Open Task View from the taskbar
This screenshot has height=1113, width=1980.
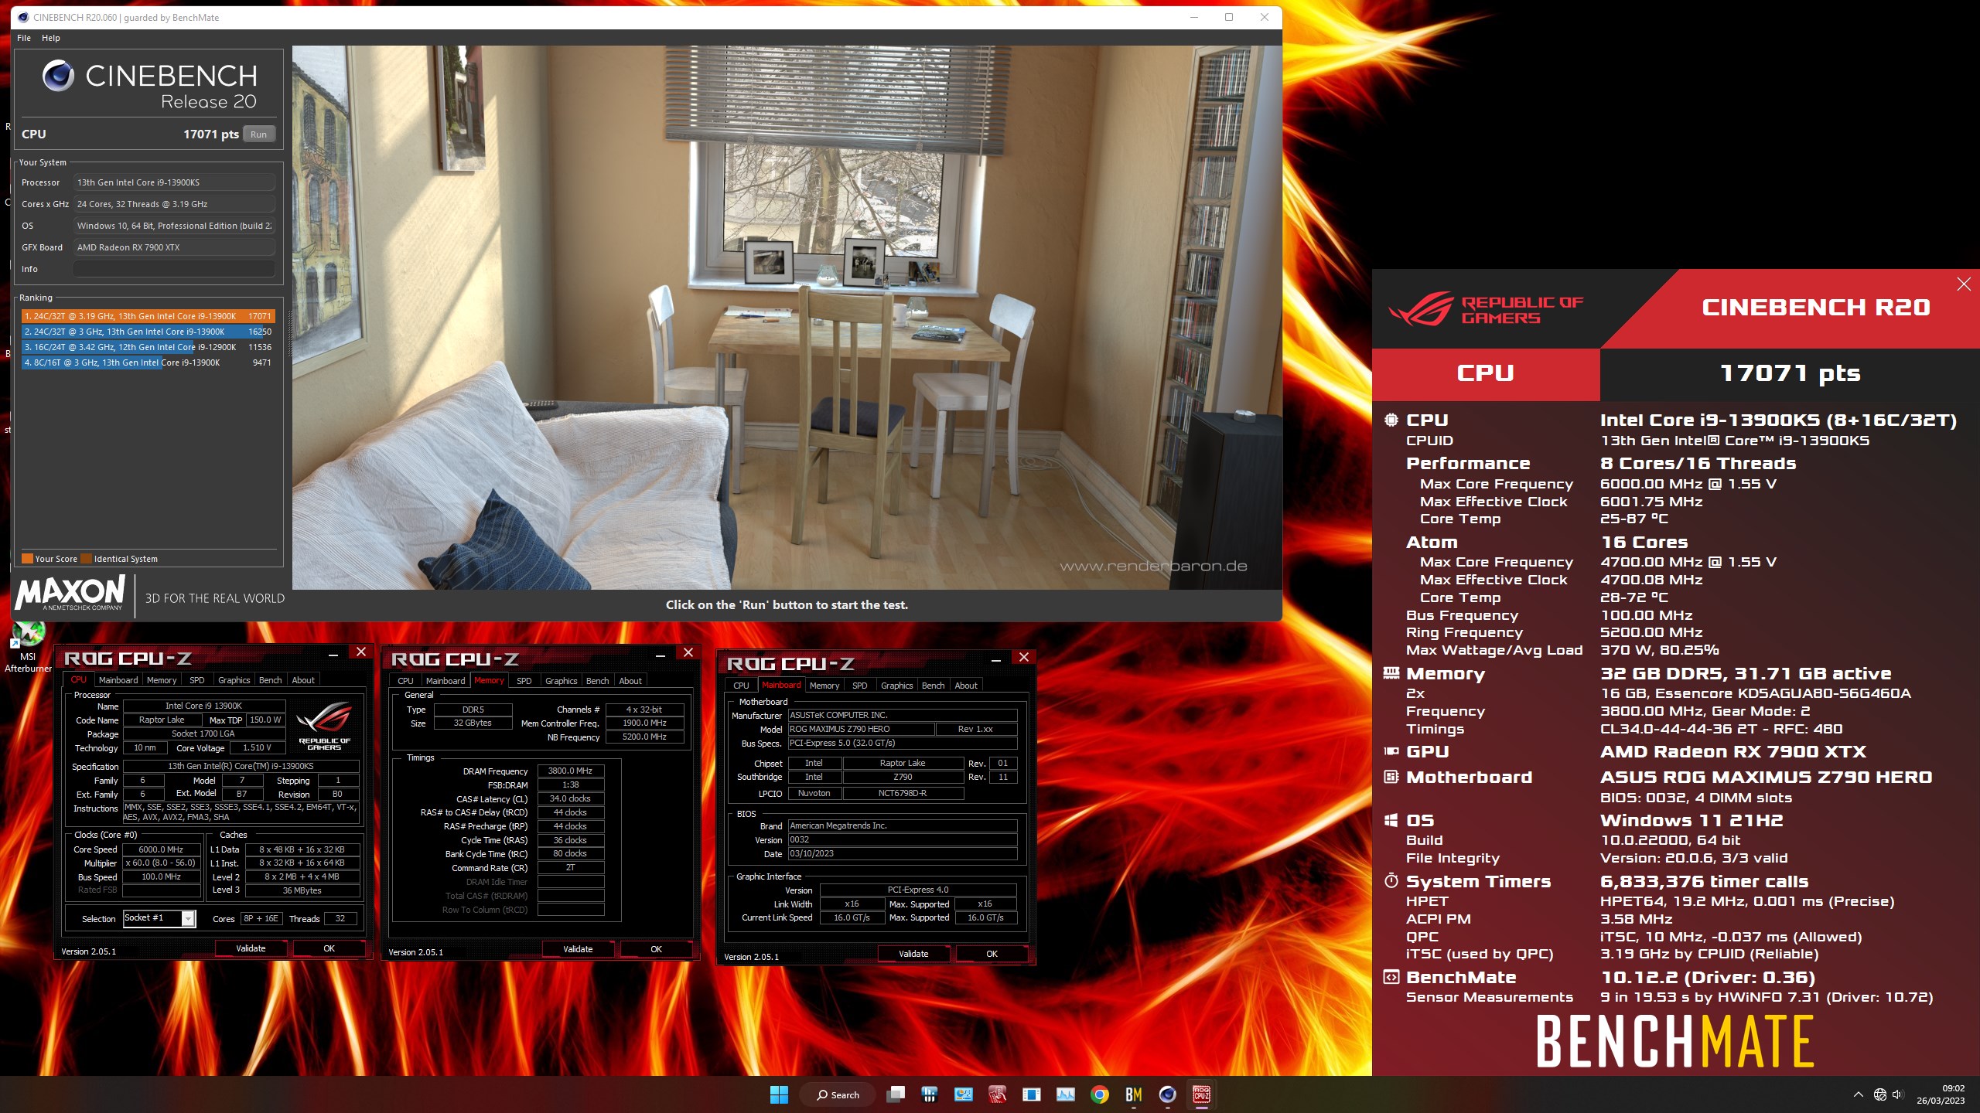pos(896,1094)
